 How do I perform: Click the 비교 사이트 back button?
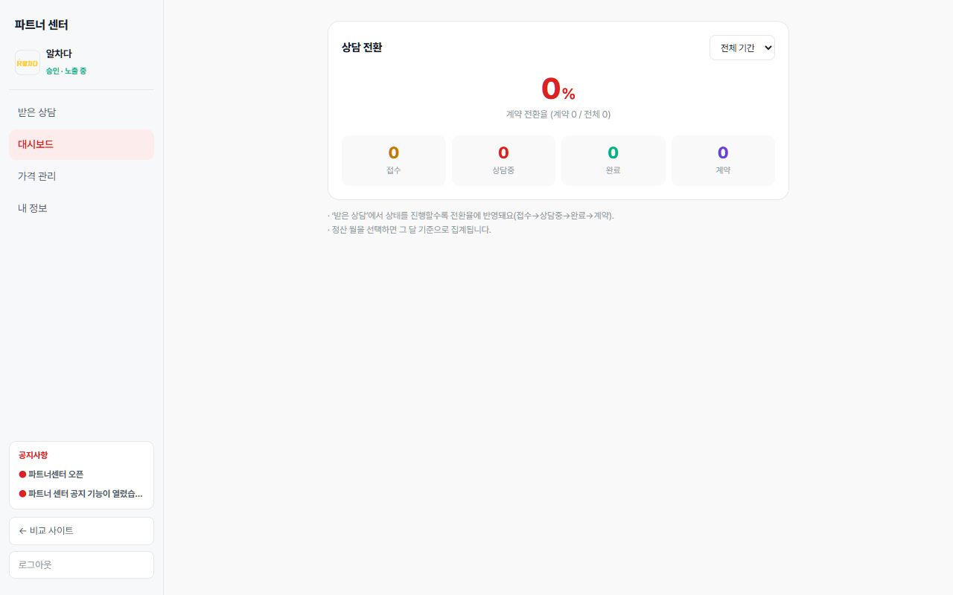point(81,531)
